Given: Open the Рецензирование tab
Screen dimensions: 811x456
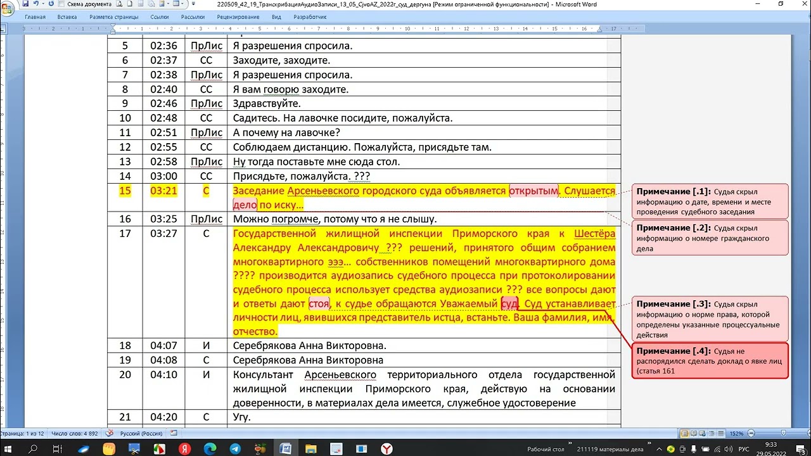Looking at the screenshot, I should [239, 17].
